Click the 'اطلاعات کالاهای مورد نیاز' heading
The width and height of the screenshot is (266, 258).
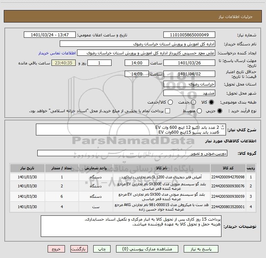coord(230,141)
